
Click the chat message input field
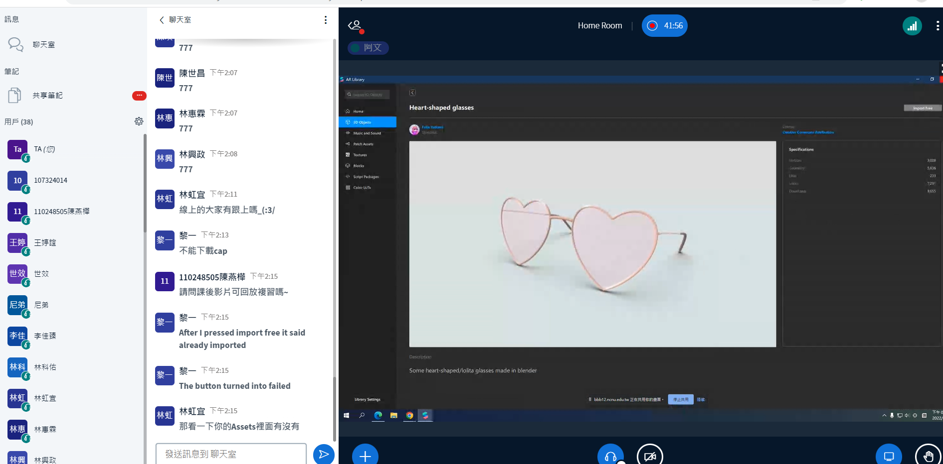coord(231,454)
